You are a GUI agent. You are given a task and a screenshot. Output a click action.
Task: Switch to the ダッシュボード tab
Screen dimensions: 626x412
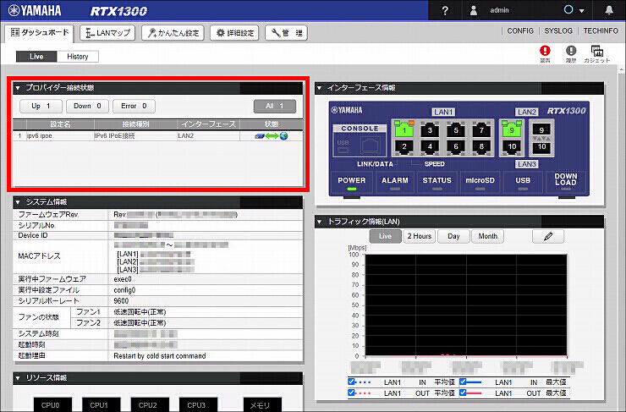[40, 33]
